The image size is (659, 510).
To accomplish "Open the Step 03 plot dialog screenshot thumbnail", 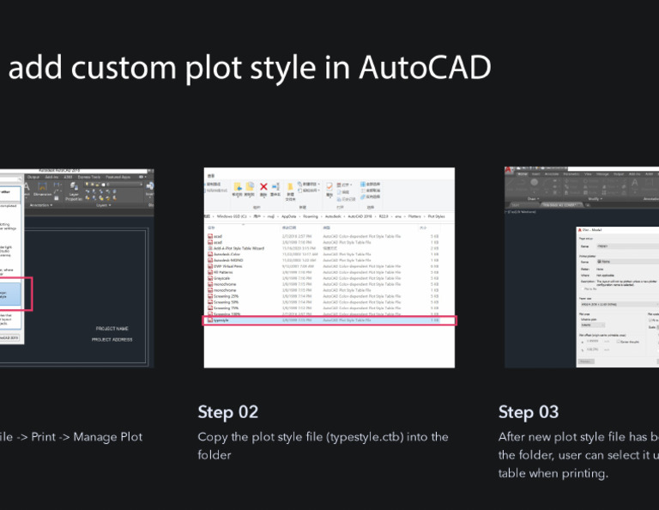I will [582, 268].
